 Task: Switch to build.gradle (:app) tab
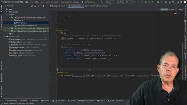[58, 6]
